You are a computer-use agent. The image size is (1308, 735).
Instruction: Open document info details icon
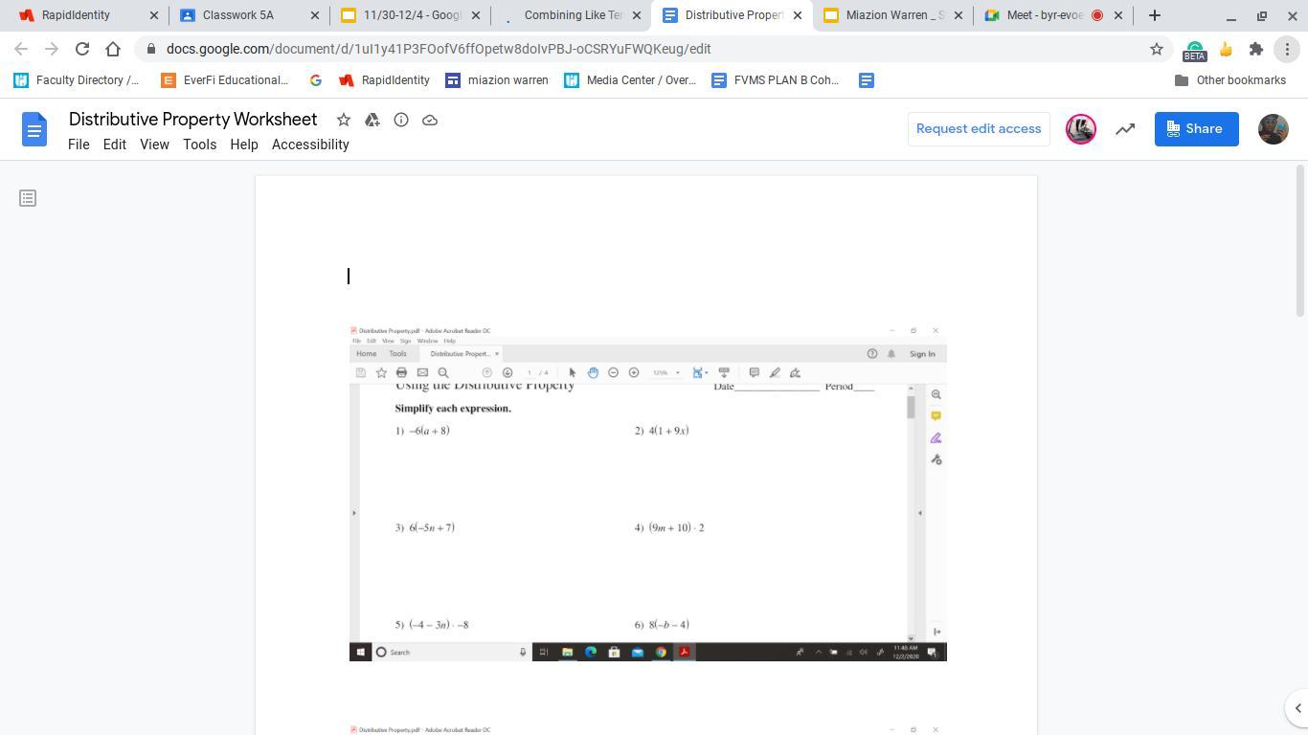[x=401, y=120]
